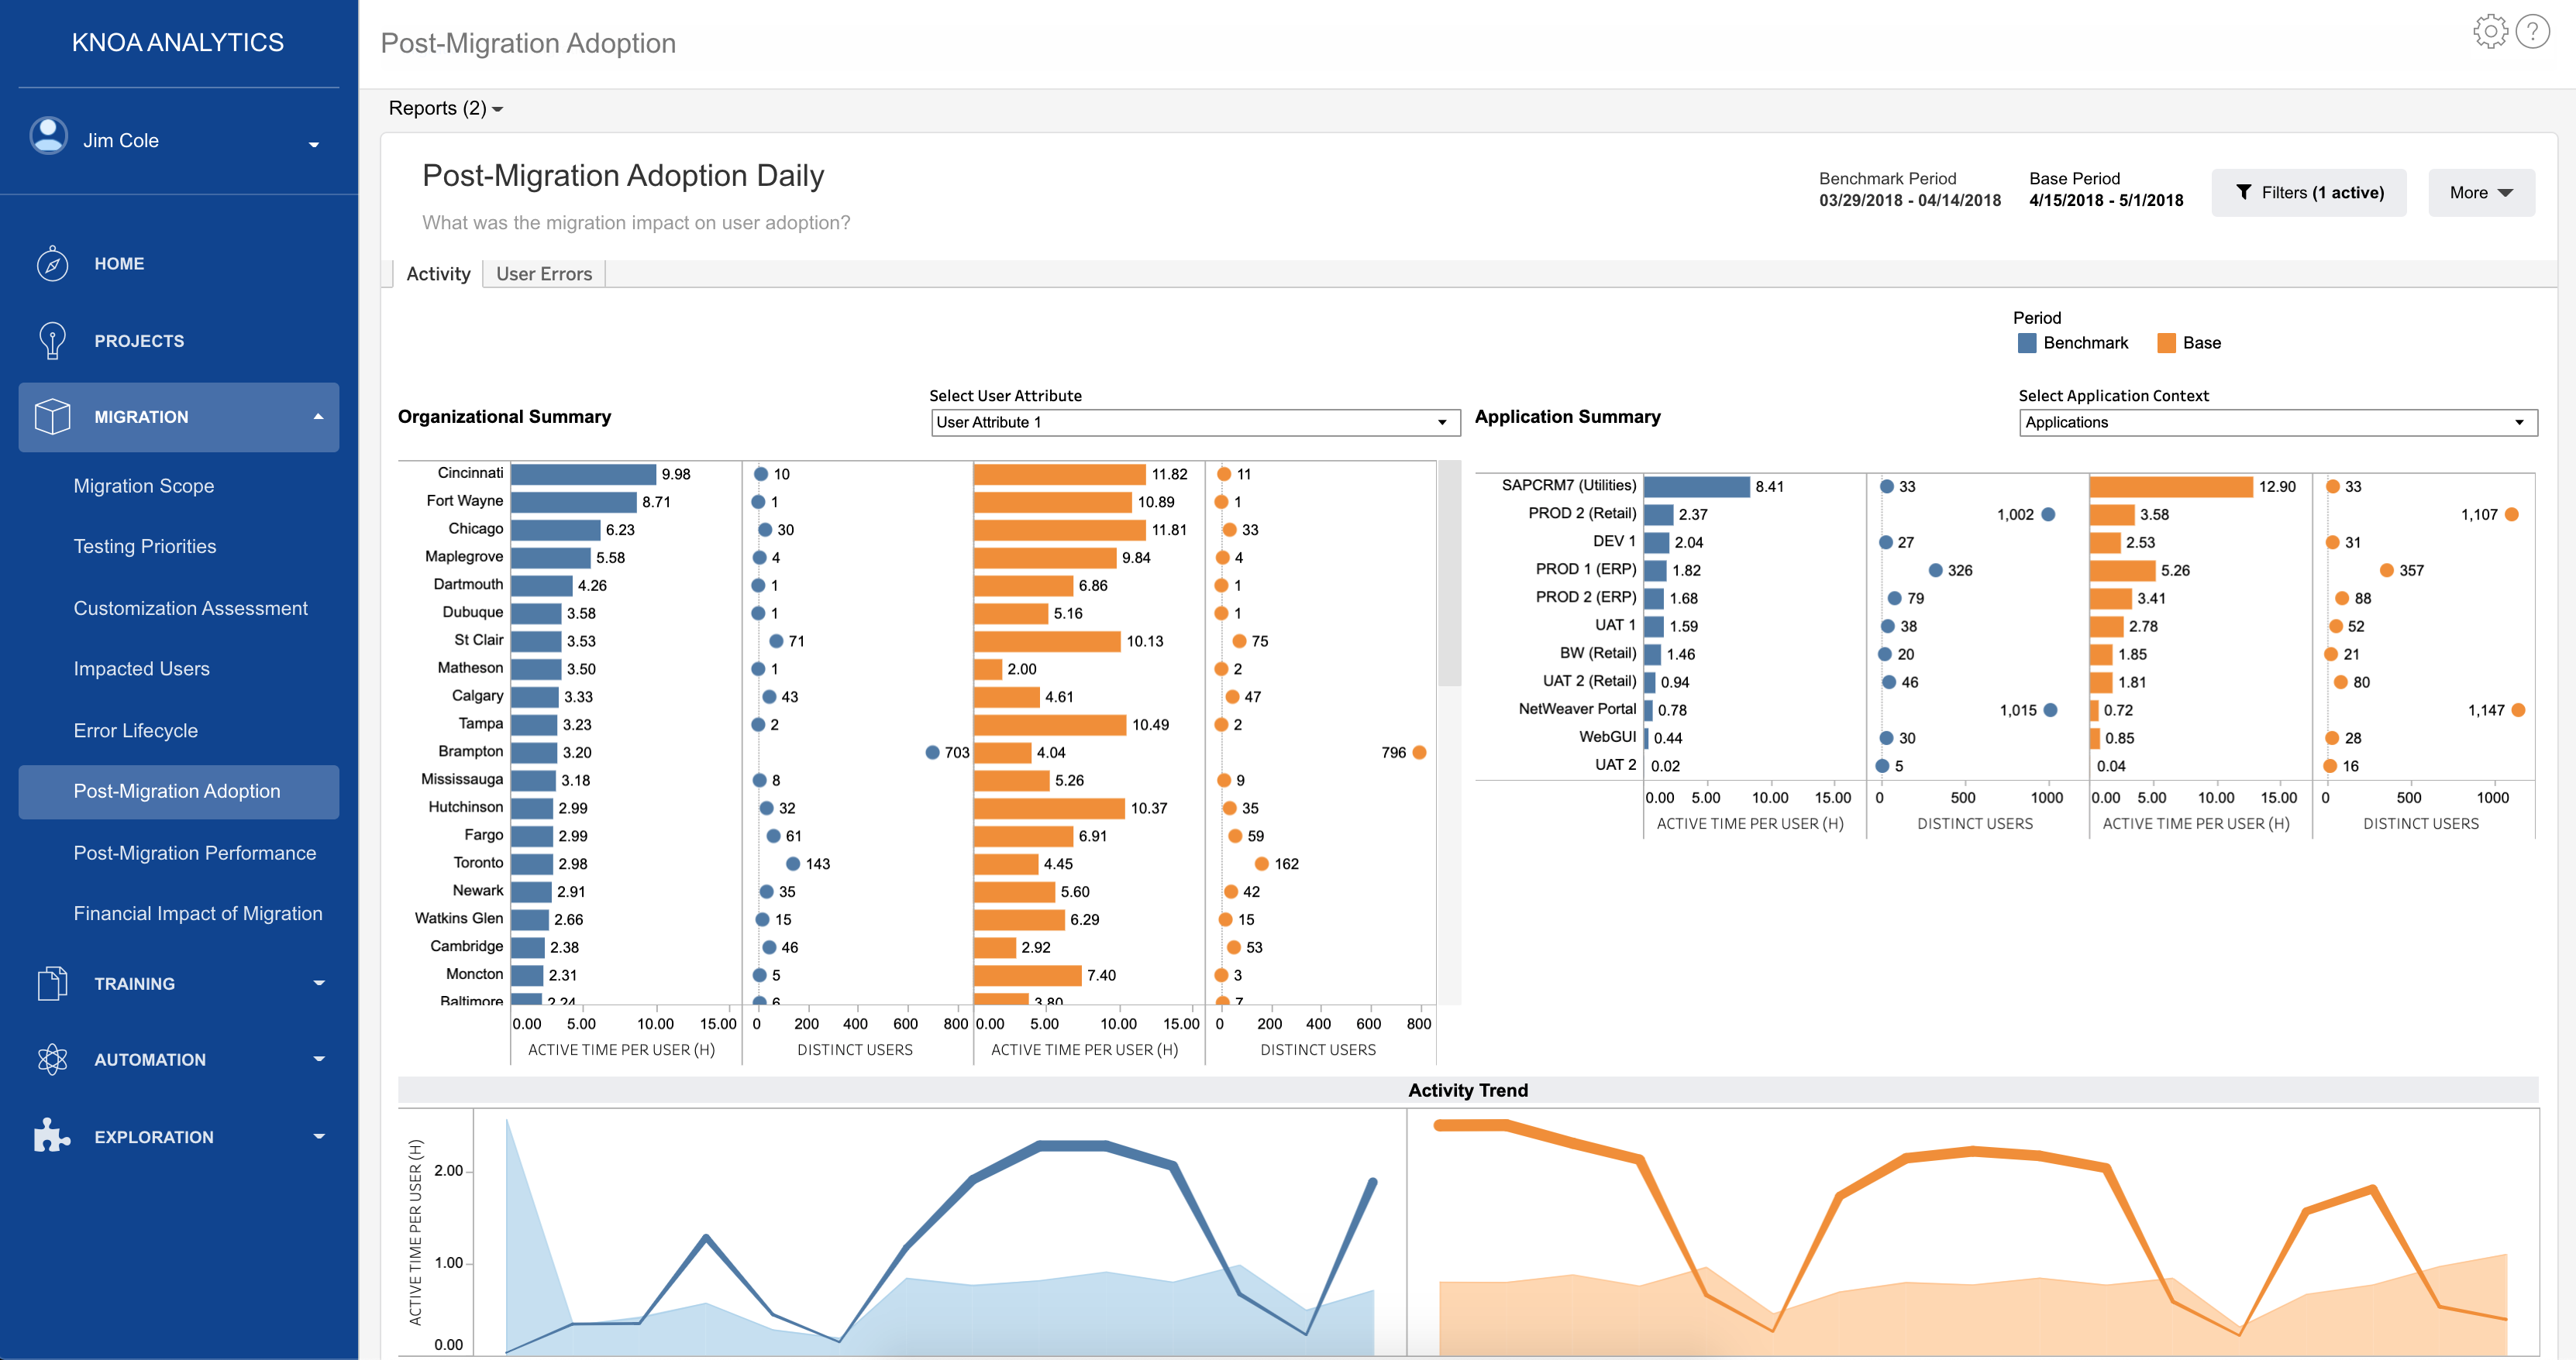Image resolution: width=2576 pixels, height=1360 pixels.
Task: Click the Home compass icon
Action: pos(52,264)
